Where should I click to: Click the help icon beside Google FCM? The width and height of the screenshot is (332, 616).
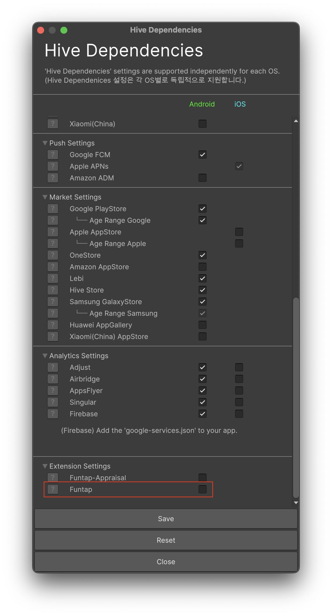(53, 155)
